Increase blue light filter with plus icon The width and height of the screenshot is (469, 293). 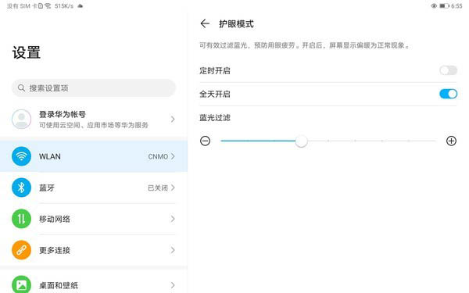(x=451, y=141)
